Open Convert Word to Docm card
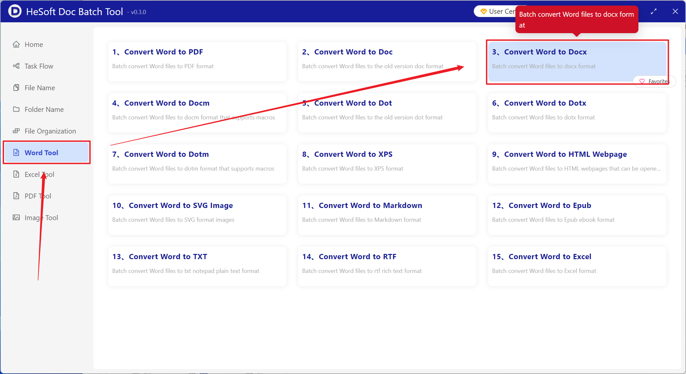The height and width of the screenshot is (374, 686). click(x=197, y=113)
